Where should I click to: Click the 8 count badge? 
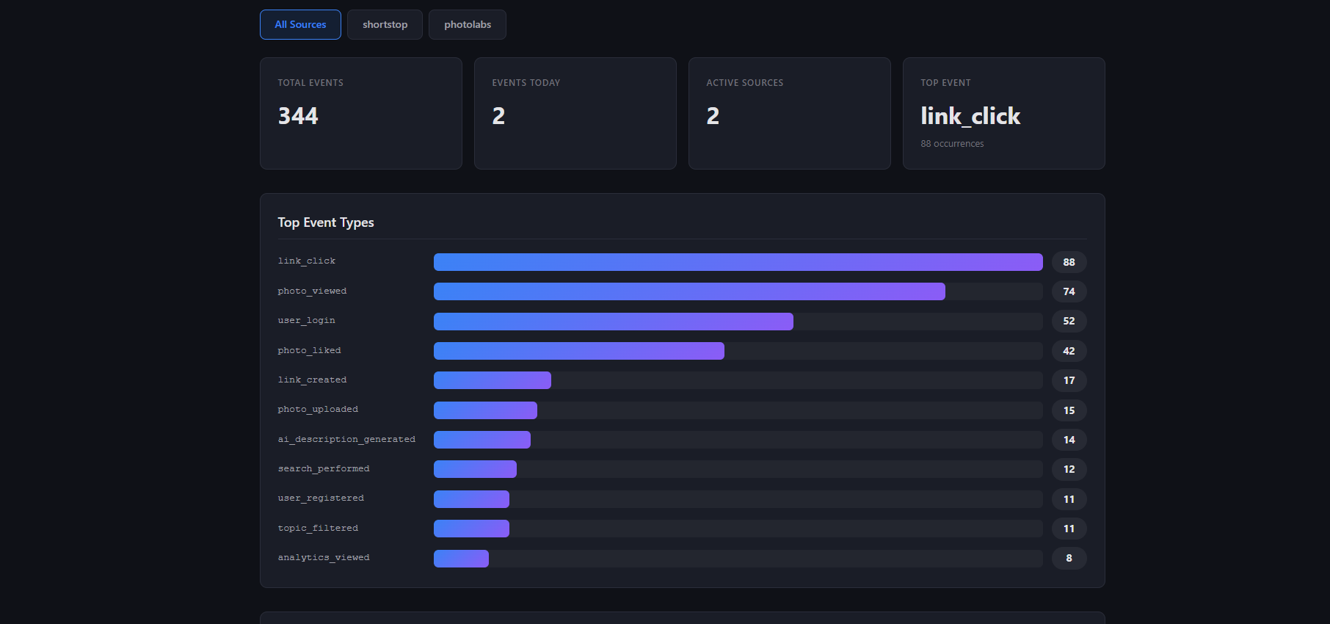(1069, 559)
